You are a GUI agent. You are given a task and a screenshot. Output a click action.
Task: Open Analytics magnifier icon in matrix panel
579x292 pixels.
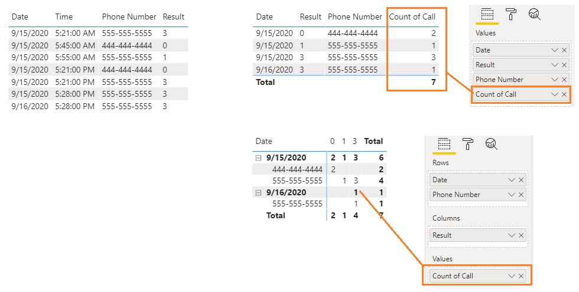[x=491, y=143]
